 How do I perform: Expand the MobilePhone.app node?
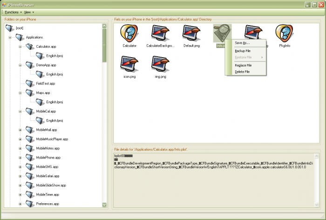[x=20, y=158]
